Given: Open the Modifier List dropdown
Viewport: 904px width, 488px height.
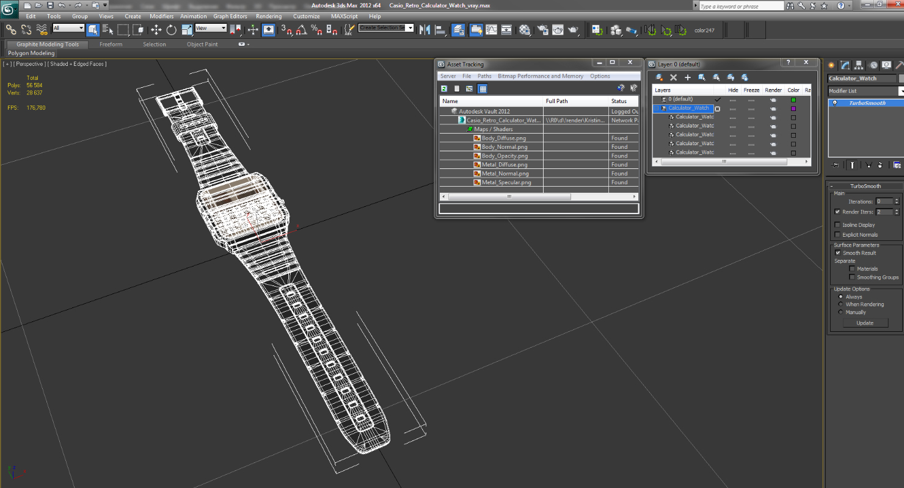Looking at the screenshot, I should coord(866,91).
